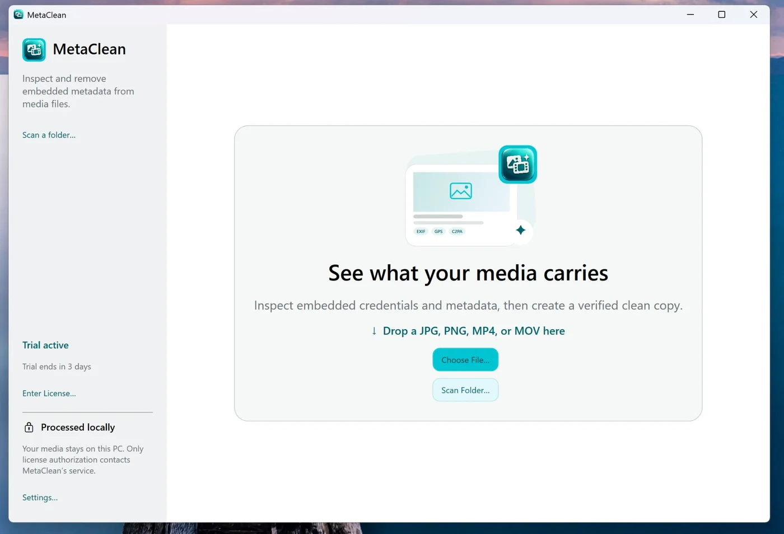Click the down arrow before Drop a JPG
This screenshot has width=784, height=534.
coord(374,331)
